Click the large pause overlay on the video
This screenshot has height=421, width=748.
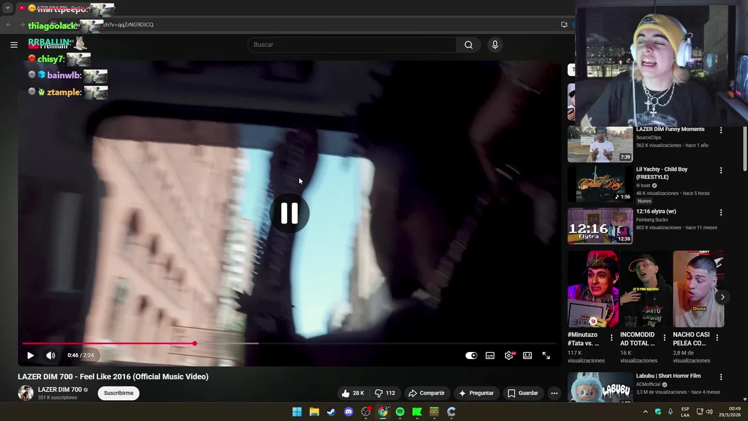[x=289, y=213]
